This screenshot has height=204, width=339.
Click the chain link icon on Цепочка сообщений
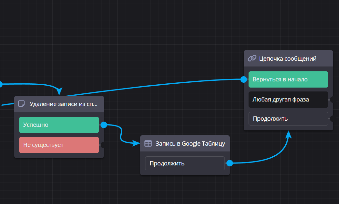click(x=252, y=58)
